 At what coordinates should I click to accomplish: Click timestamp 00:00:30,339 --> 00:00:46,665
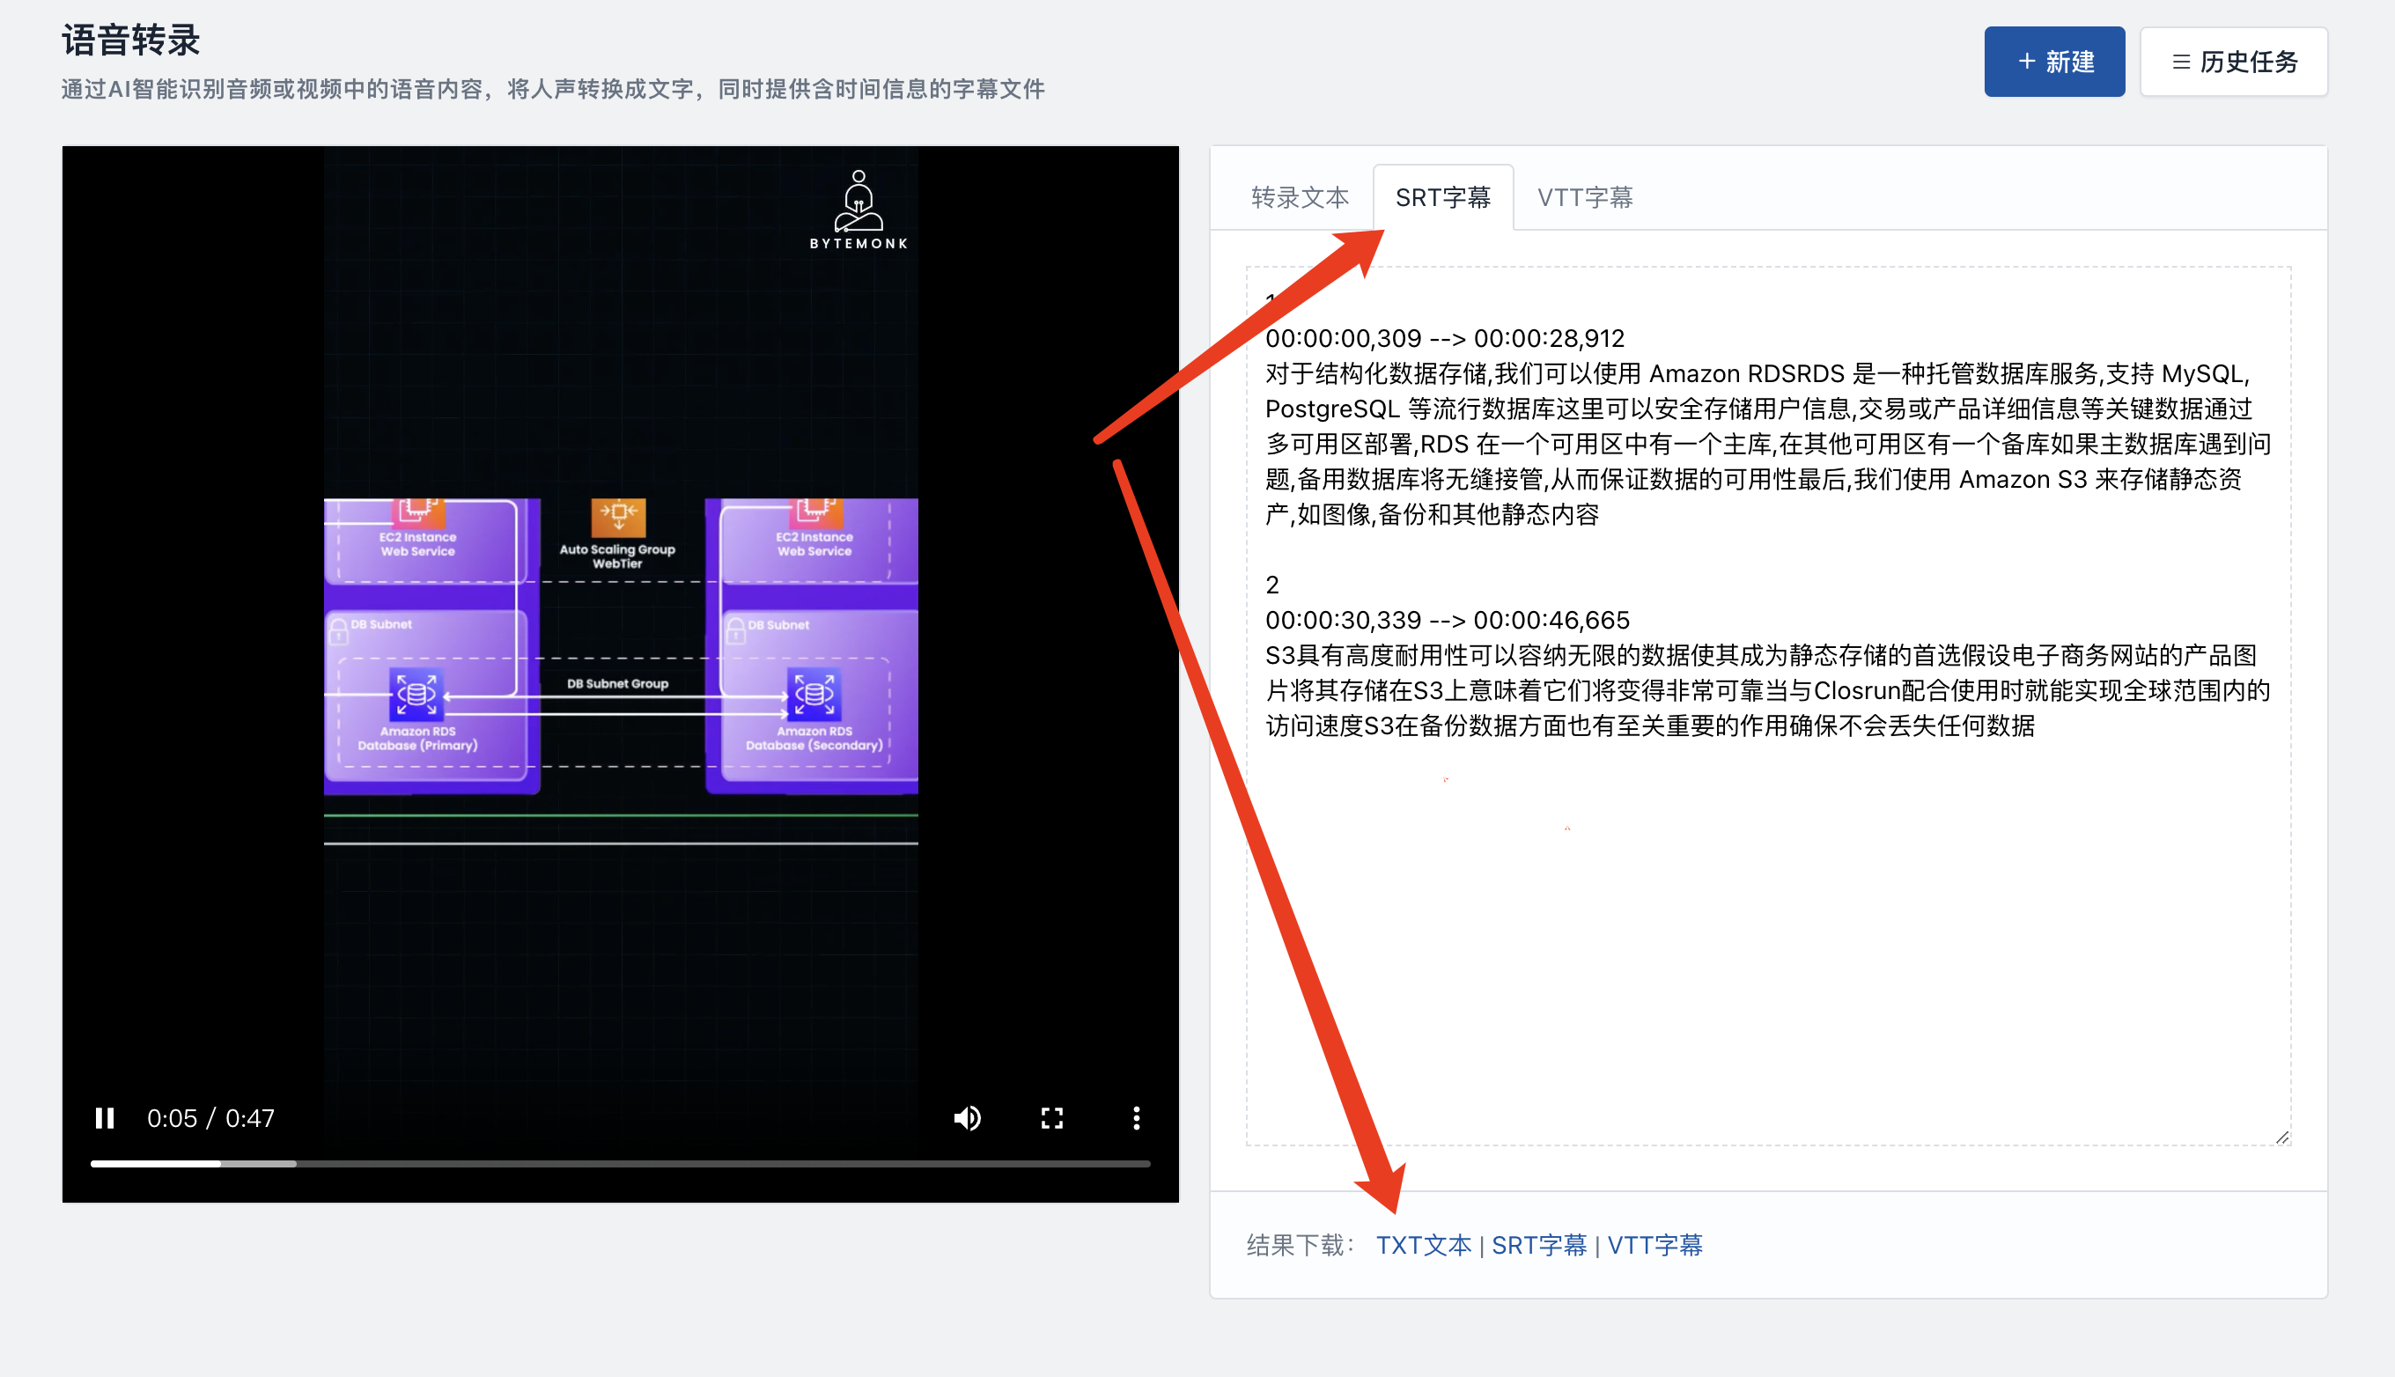pos(1448,621)
